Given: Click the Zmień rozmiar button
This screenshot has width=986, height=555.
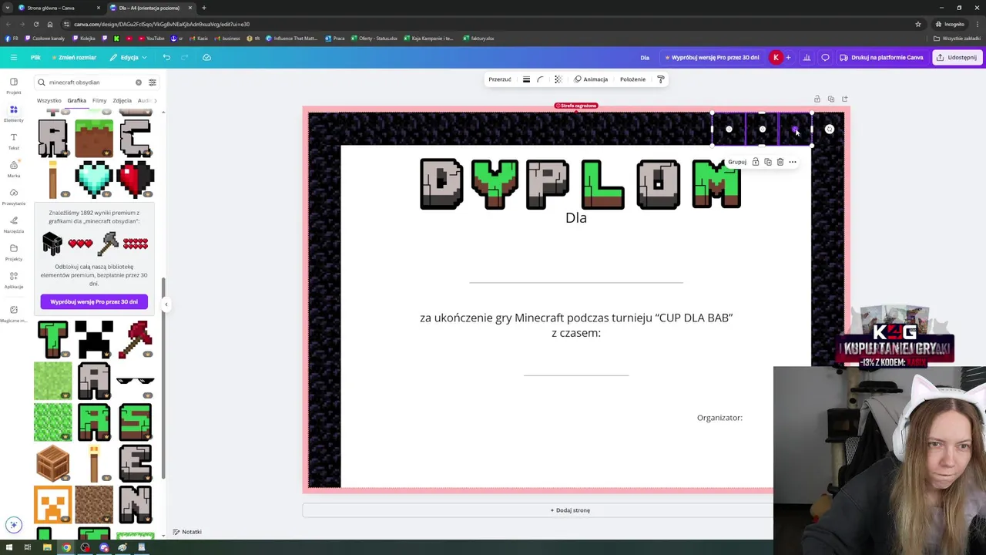Looking at the screenshot, I should coord(73,57).
